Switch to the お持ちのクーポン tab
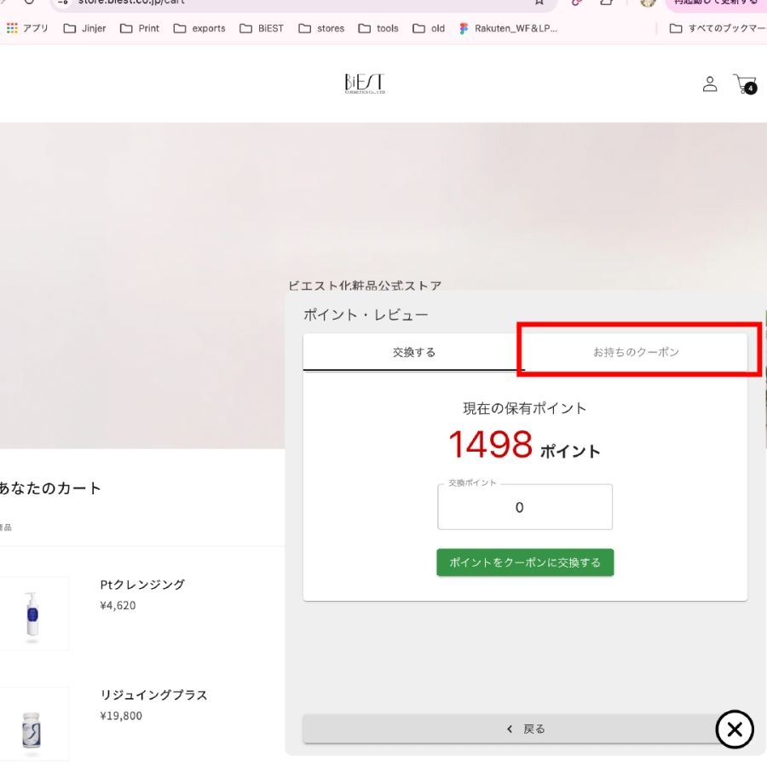Viewport: 767px width, 767px height. 636,352
